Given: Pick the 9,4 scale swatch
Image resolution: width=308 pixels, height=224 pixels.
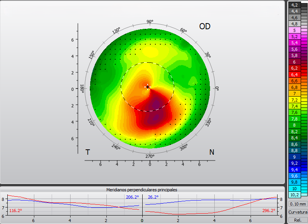Looking at the screenshot, I should tap(295, 169).
